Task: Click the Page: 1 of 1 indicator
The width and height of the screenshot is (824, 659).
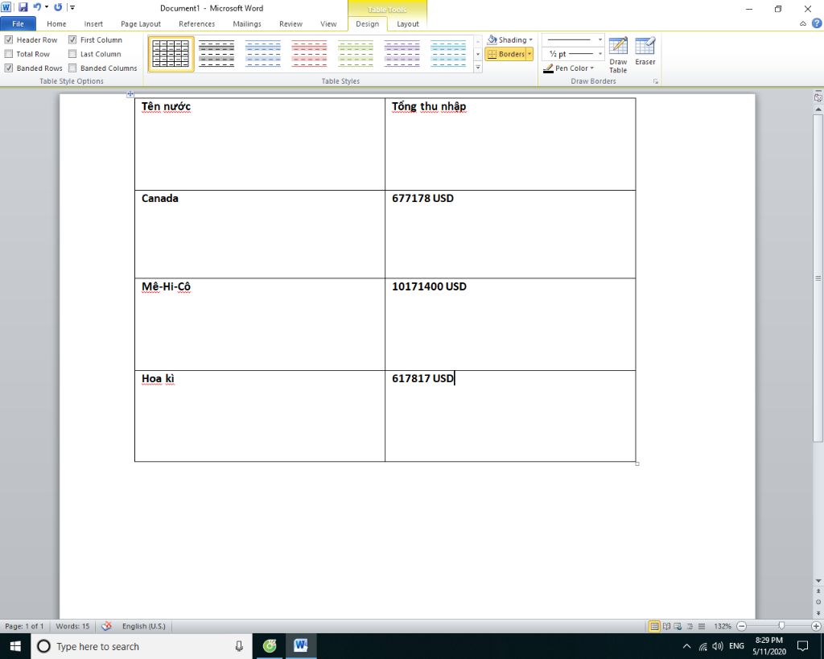Action: (24, 626)
